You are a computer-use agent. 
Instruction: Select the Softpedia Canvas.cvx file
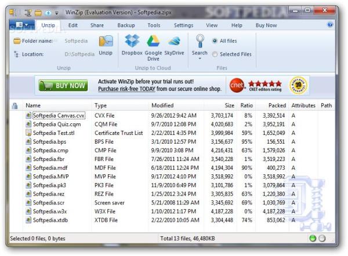(59, 116)
